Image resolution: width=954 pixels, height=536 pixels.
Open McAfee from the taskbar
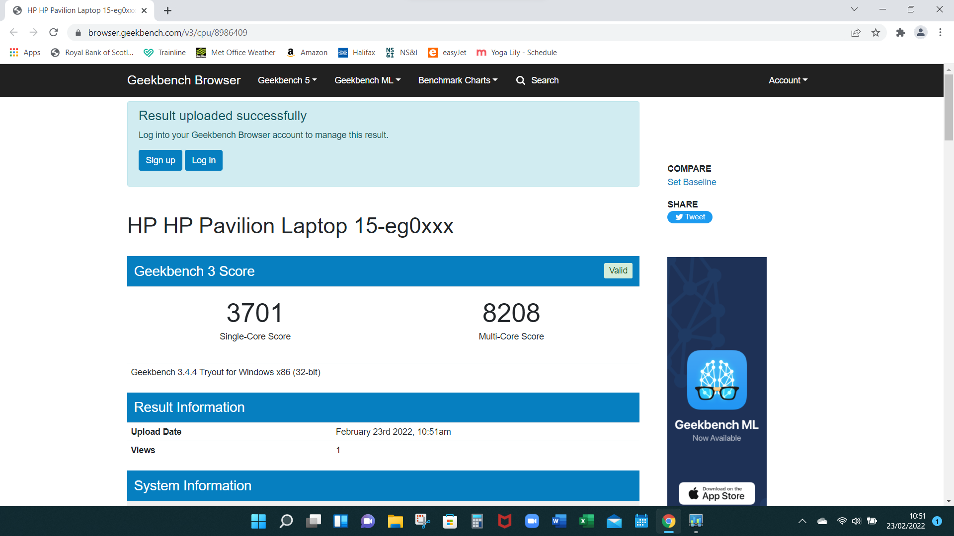pyautogui.click(x=504, y=521)
